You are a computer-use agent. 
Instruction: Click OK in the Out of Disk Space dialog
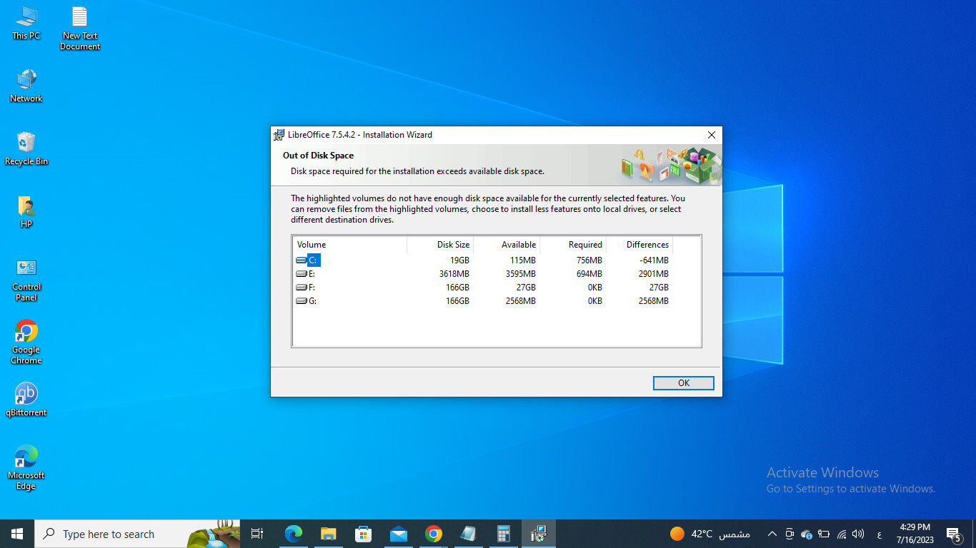(683, 383)
